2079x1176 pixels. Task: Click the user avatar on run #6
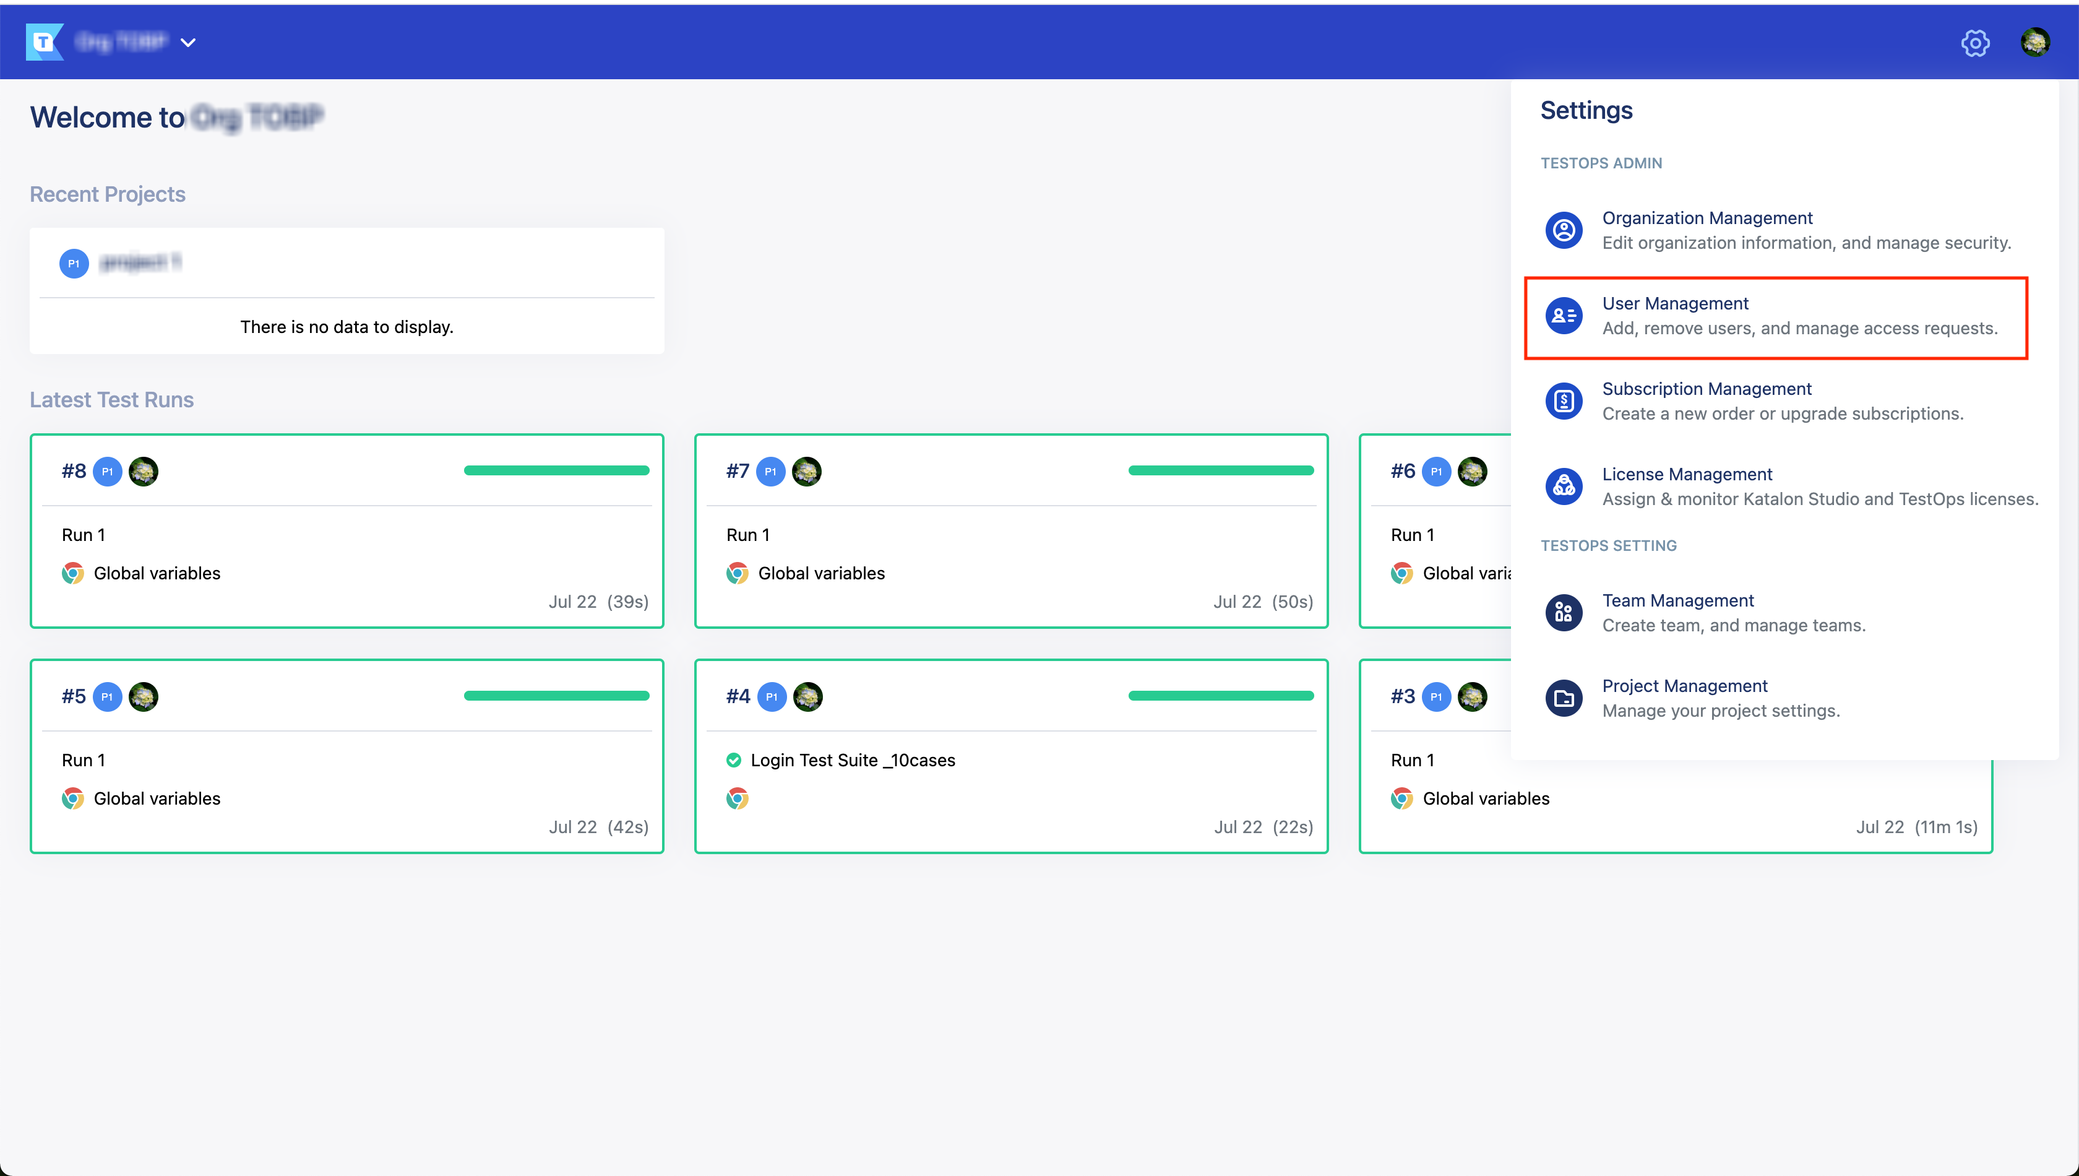pyautogui.click(x=1473, y=472)
